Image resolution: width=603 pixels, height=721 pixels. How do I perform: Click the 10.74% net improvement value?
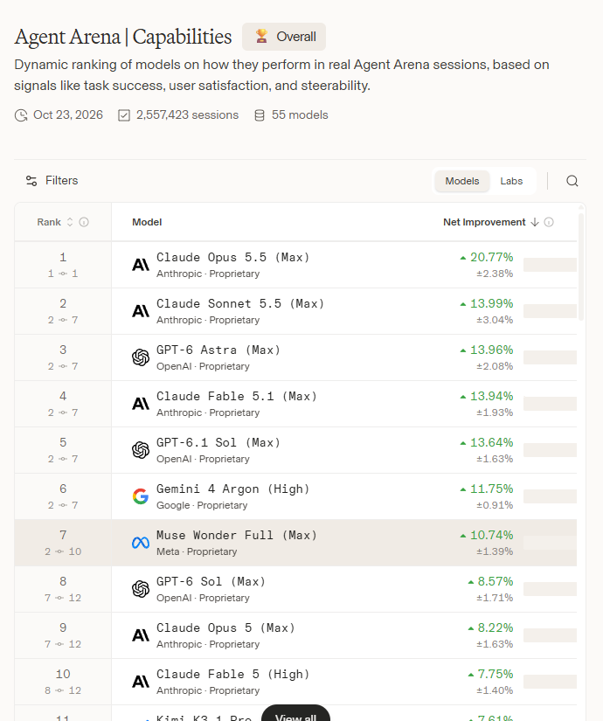491,536
